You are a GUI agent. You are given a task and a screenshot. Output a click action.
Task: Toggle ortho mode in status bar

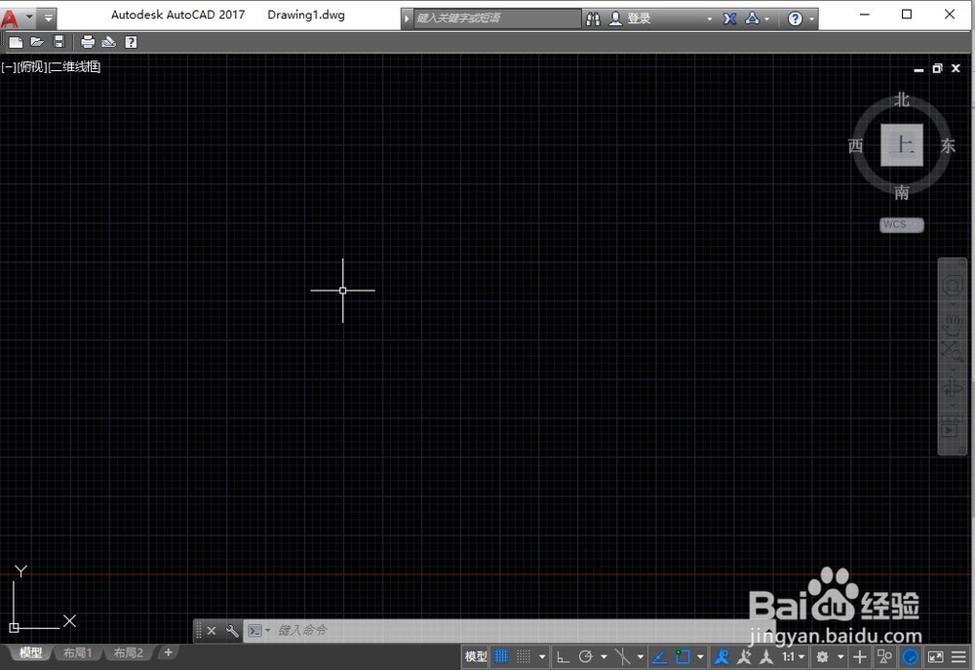coord(563,656)
